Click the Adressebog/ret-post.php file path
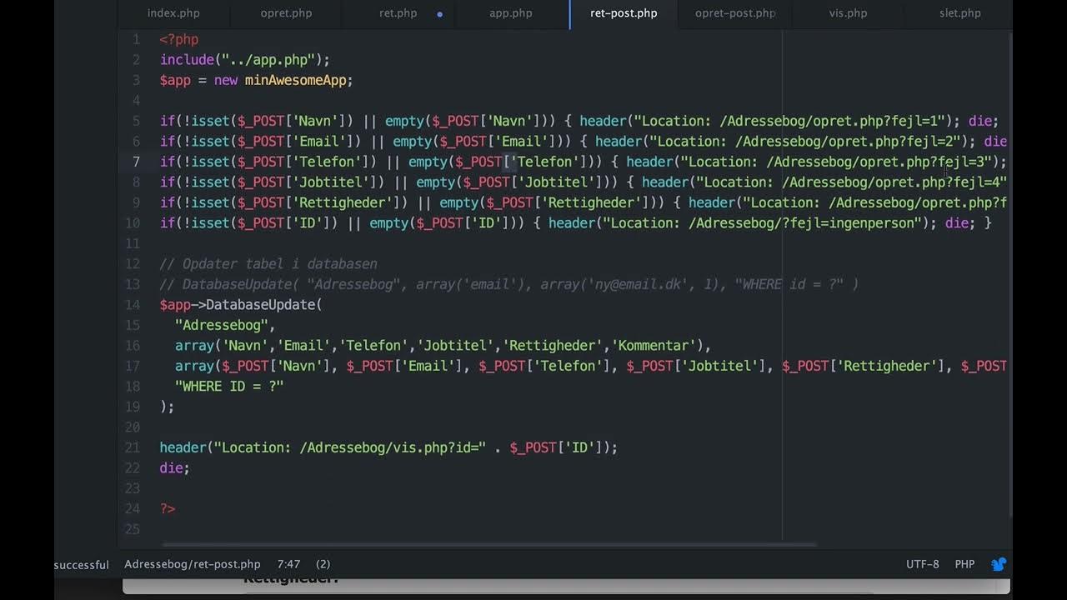Viewport: 1067px width, 600px height. (x=192, y=564)
